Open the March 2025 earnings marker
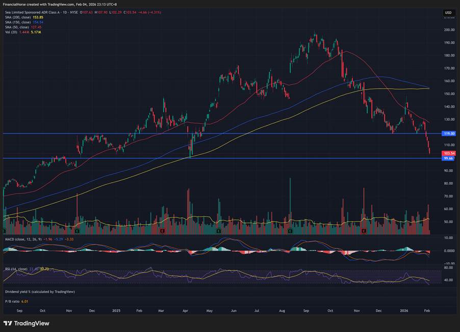 point(162,231)
